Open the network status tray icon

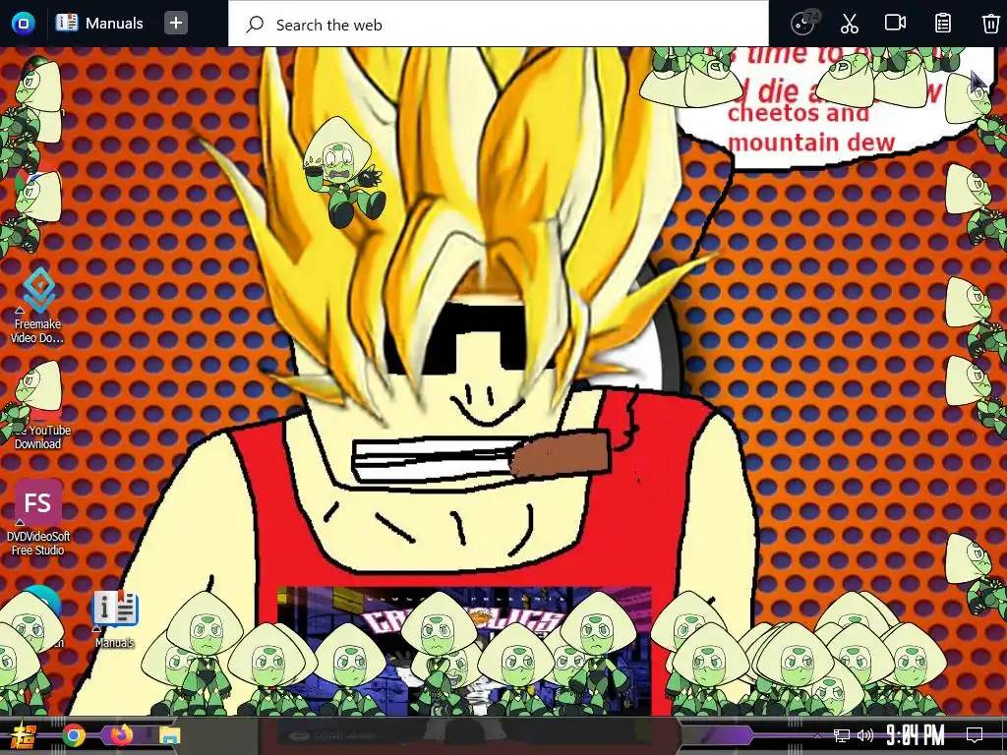[842, 735]
